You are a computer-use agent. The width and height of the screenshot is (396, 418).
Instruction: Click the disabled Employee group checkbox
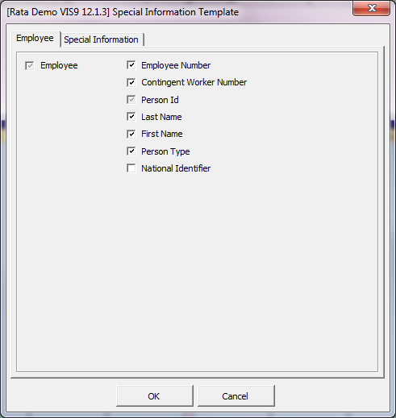30,65
